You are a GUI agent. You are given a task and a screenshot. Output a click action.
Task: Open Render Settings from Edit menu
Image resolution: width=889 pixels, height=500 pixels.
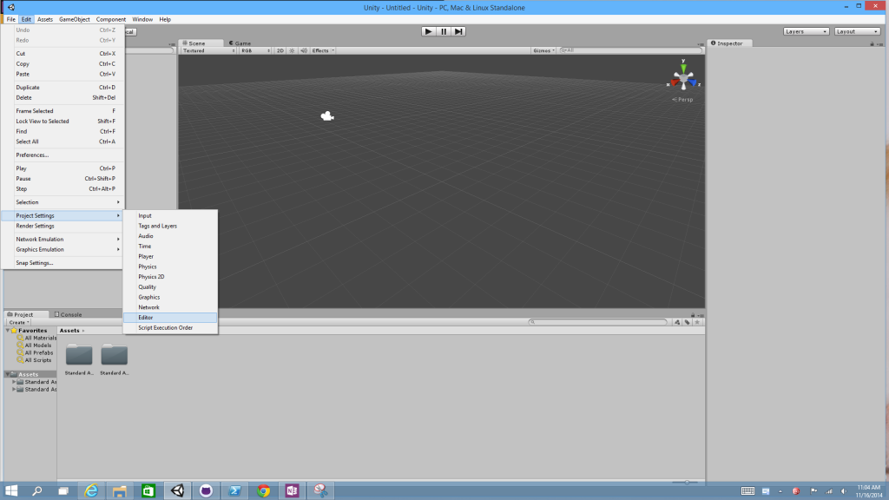coord(63,226)
